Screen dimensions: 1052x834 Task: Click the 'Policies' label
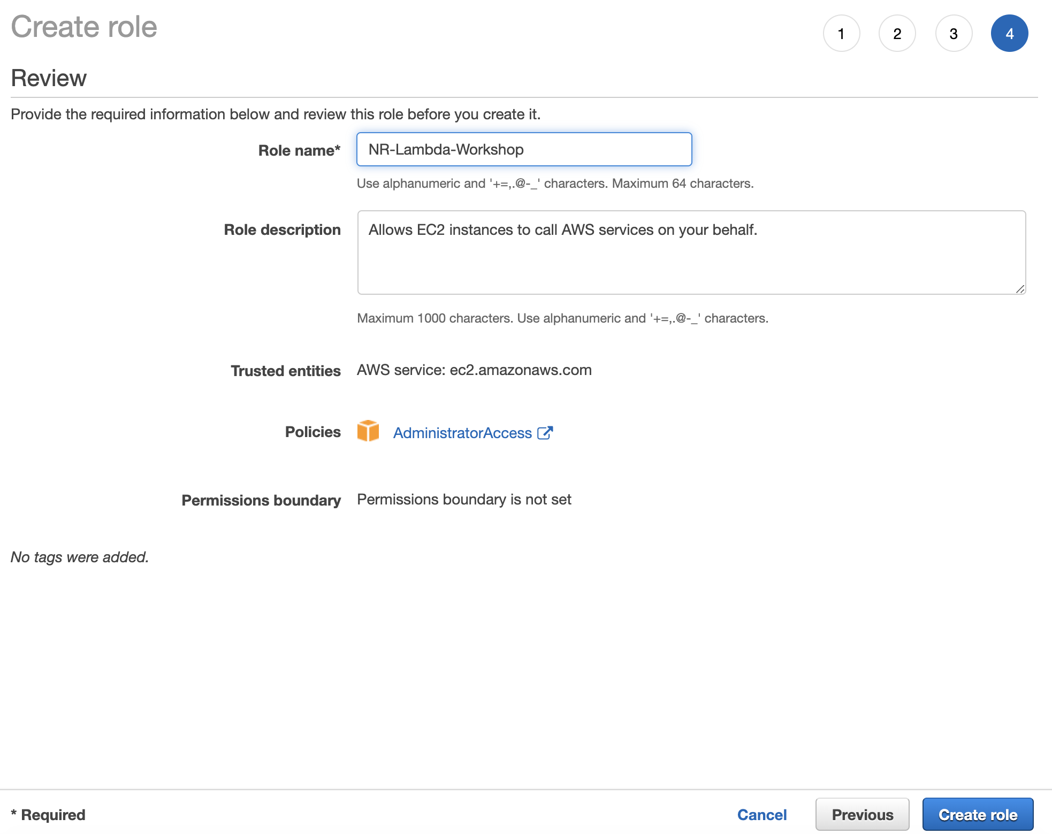(313, 432)
